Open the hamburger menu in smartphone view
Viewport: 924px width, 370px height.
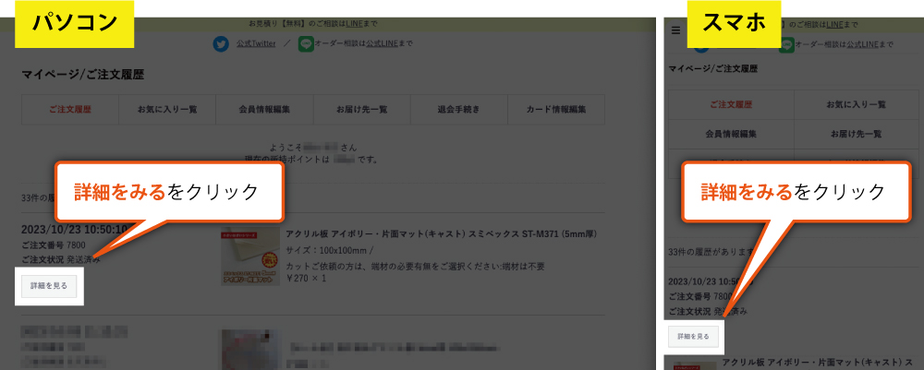click(x=675, y=30)
